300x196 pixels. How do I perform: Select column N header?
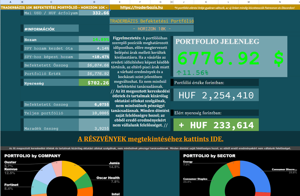coord(280,2)
